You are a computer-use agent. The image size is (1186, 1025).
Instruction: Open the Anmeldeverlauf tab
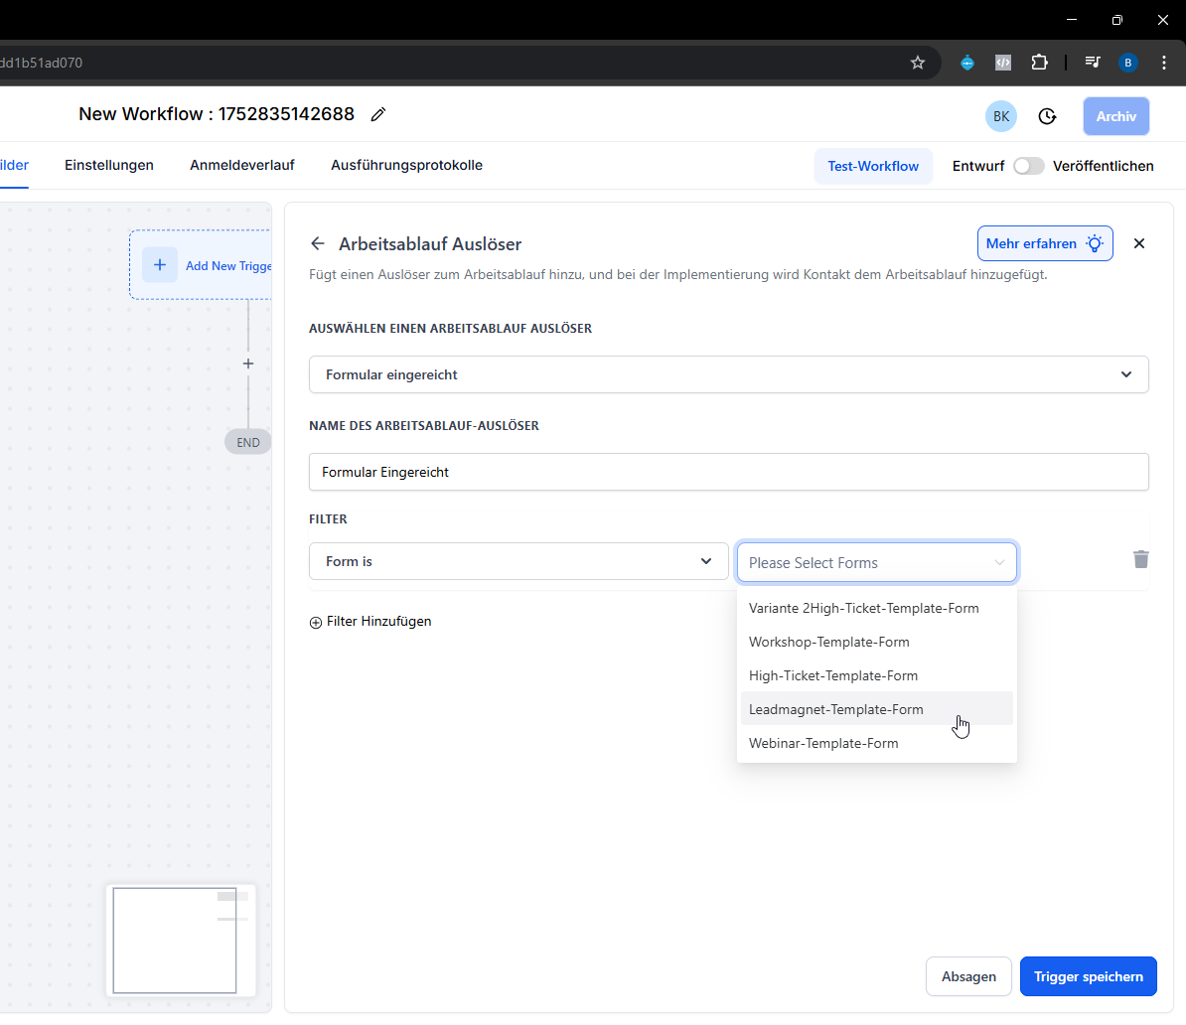pyautogui.click(x=242, y=165)
